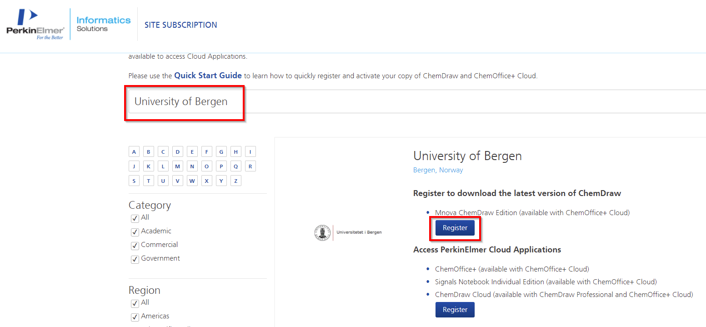706x327 pixels.
Task: Click the PerkinElmer logo
Action: click(35, 24)
